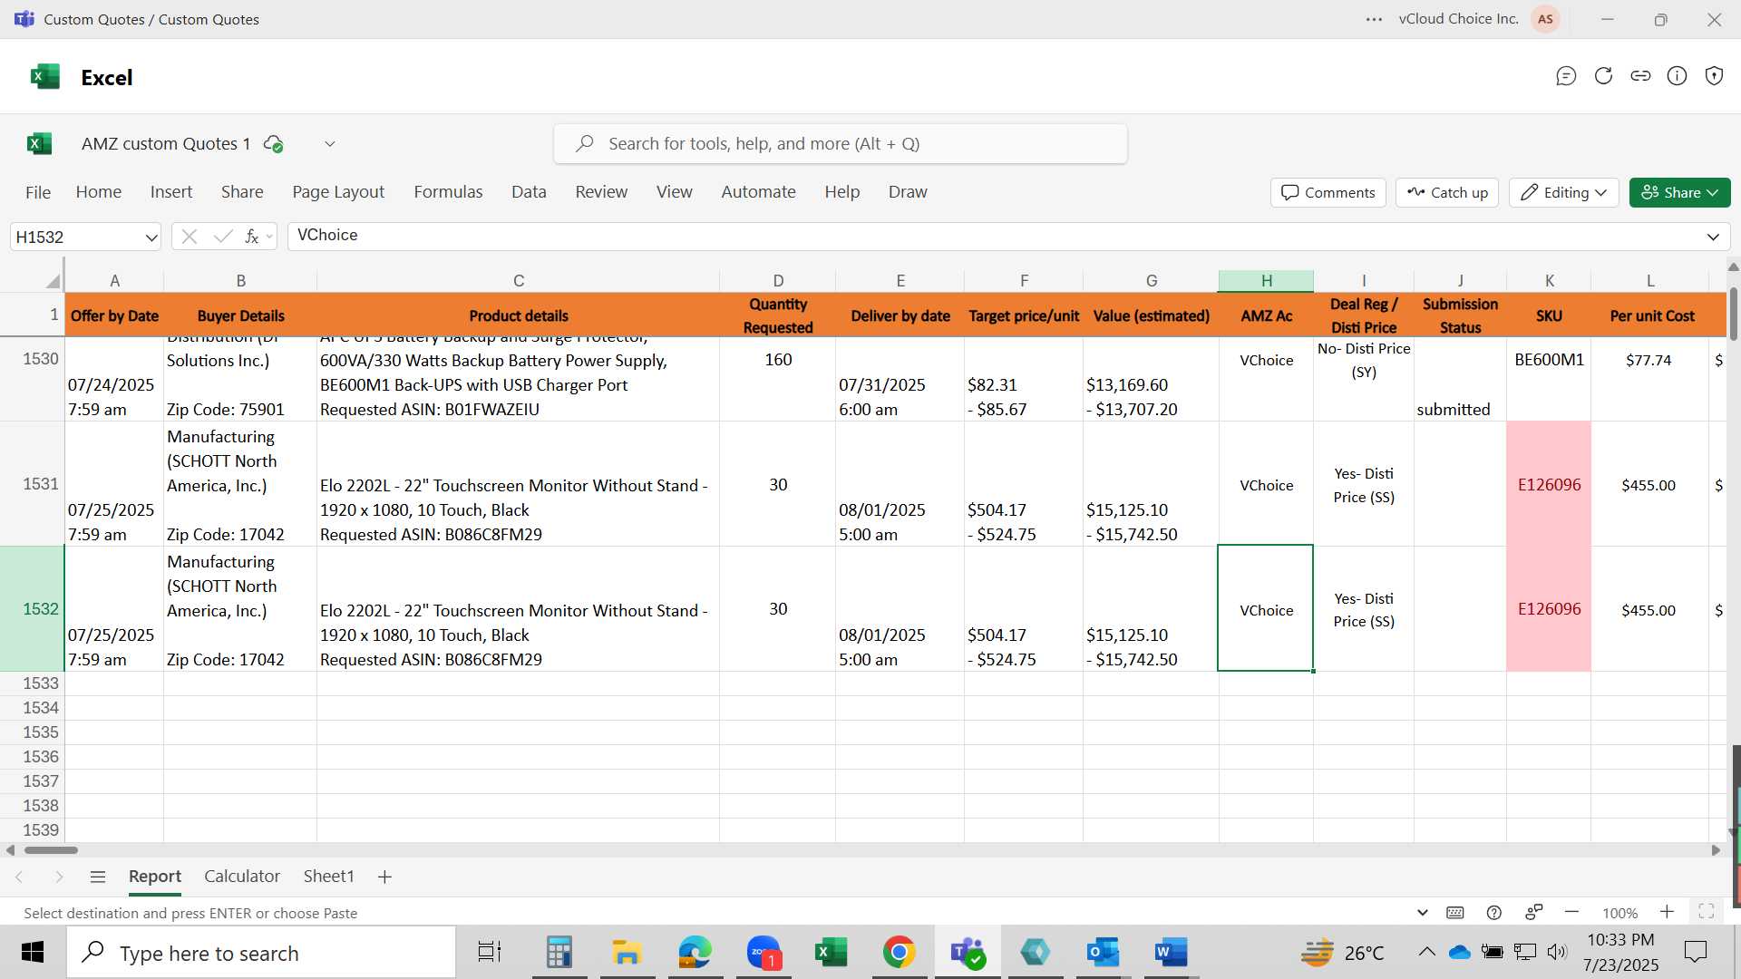Open the more options ellipsis in title bar
1741x979 pixels.
pyautogui.click(x=1375, y=19)
